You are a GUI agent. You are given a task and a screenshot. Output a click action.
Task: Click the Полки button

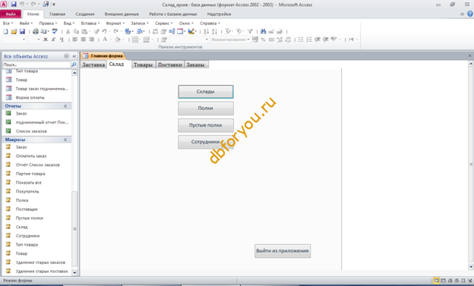[x=206, y=108]
